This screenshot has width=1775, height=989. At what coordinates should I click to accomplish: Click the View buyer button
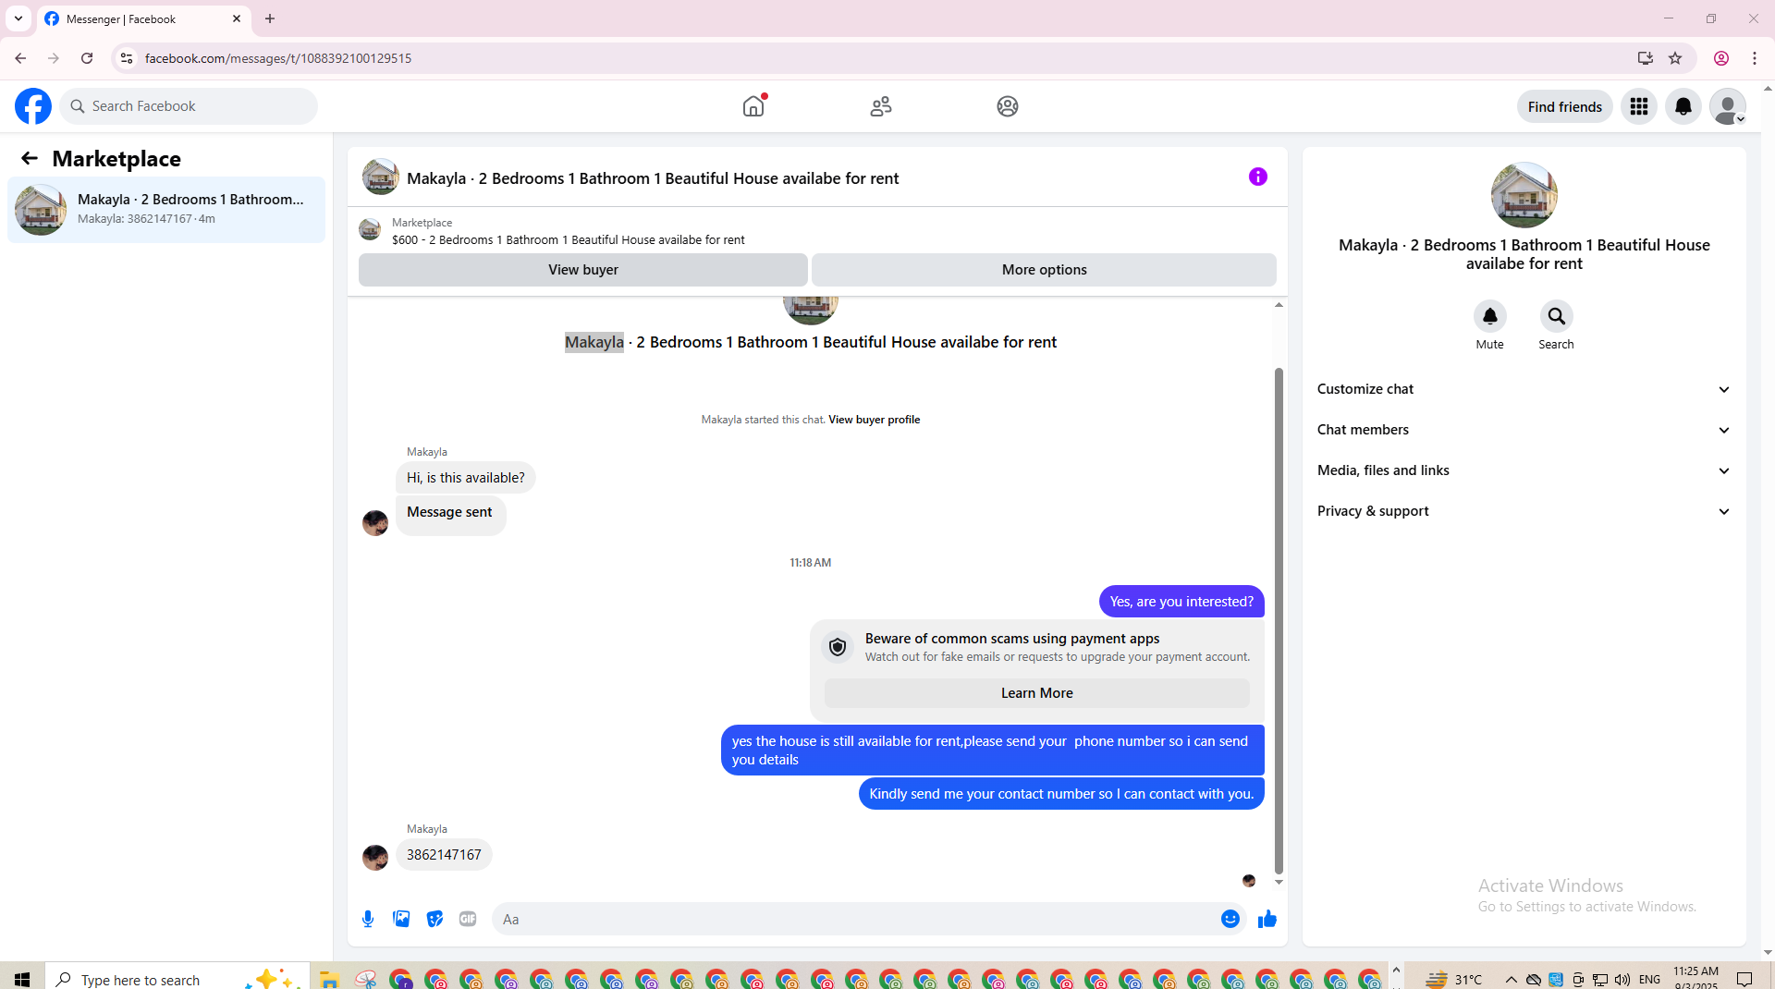583,270
